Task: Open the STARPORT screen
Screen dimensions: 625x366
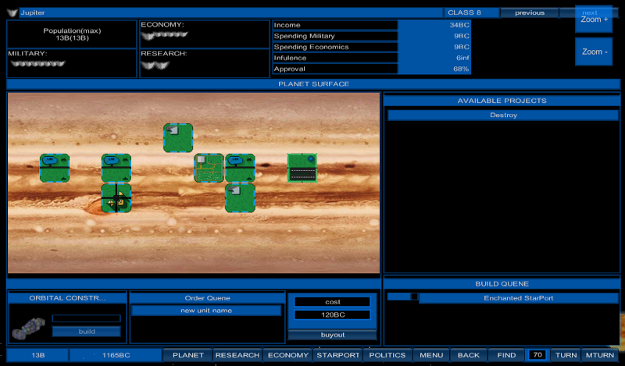Action: [338, 355]
